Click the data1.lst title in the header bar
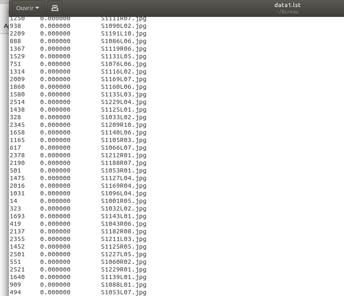The height and width of the screenshot is (296, 344). [x=287, y=5]
